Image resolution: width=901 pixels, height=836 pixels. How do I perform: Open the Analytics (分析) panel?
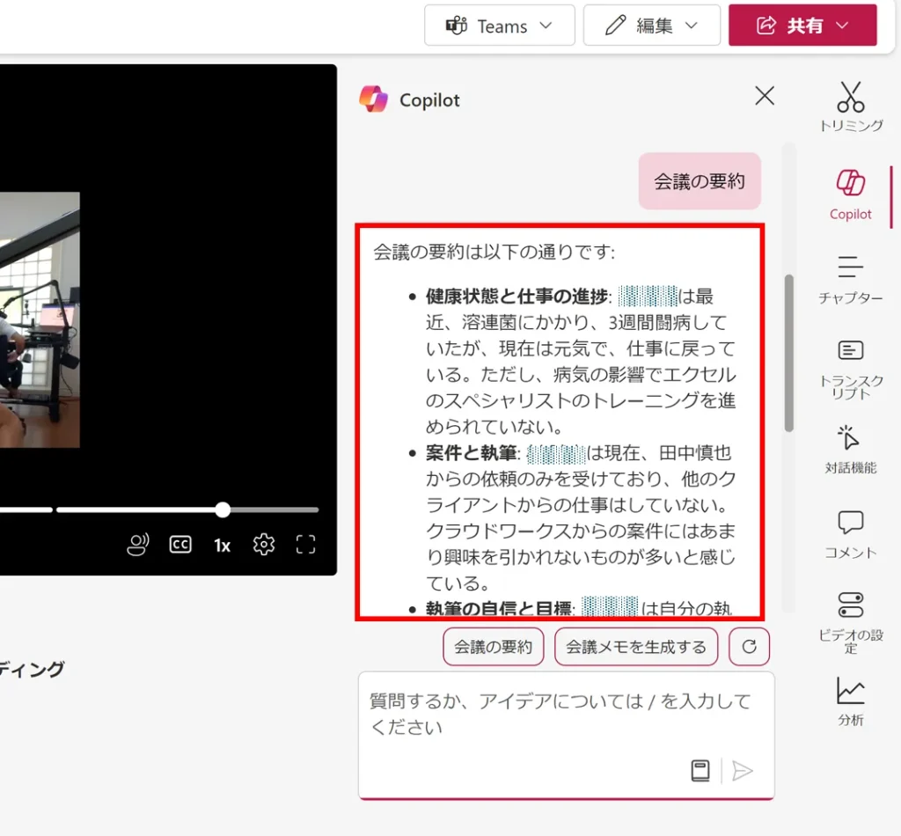tap(850, 700)
